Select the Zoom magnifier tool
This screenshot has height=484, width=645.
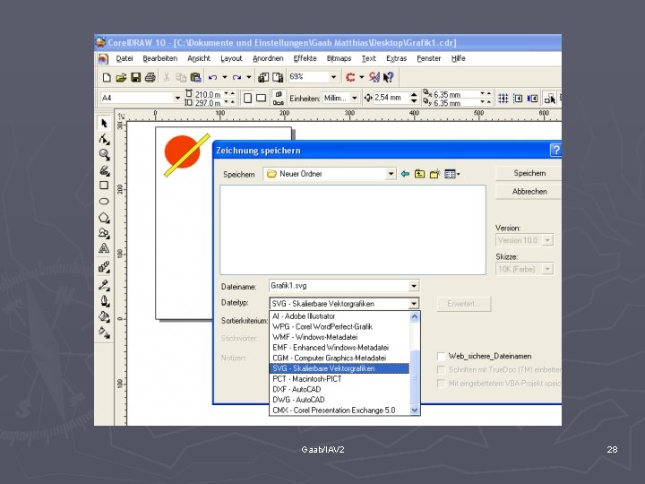tap(104, 154)
